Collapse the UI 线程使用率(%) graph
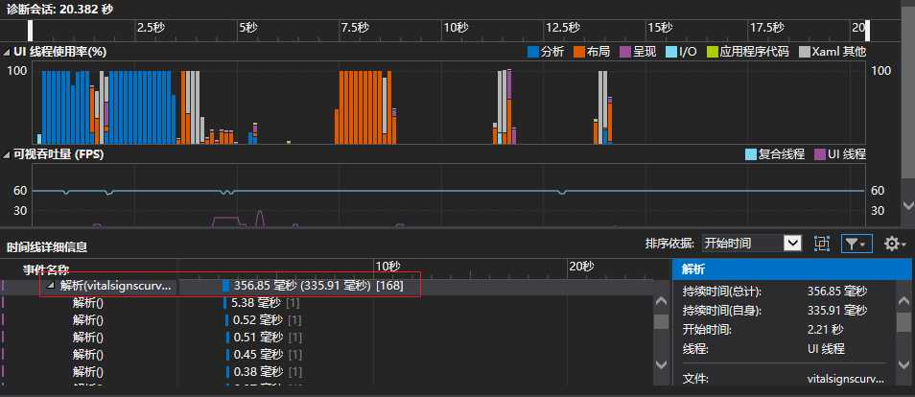915x397 pixels. tap(7, 52)
